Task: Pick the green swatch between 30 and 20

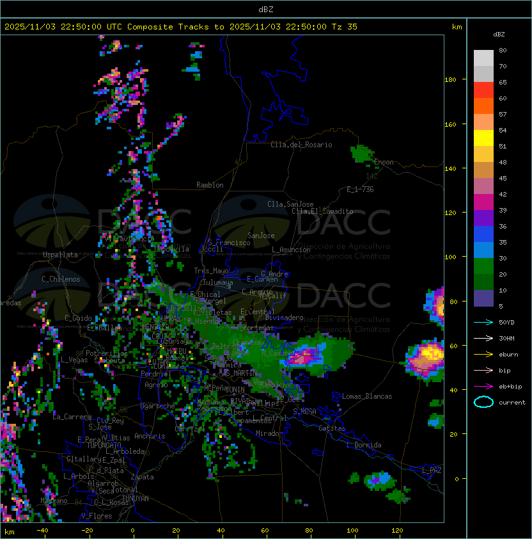Action: (483, 266)
